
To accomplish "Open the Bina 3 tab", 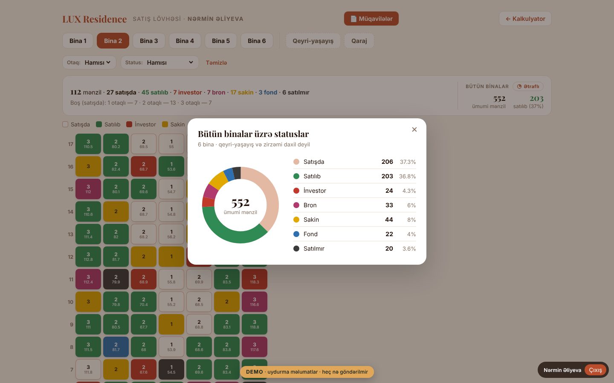I will 149,41.
